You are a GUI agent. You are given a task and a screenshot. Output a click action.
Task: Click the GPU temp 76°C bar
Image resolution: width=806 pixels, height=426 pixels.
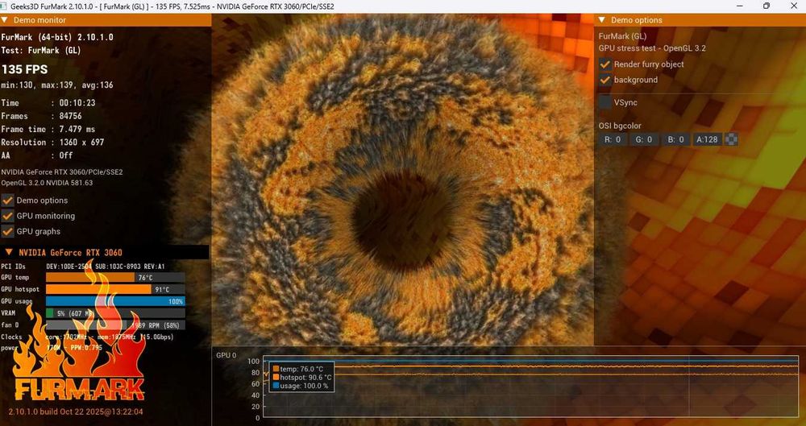pos(115,278)
